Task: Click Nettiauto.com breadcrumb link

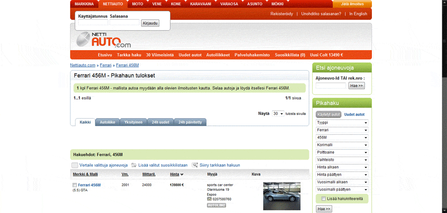Action: [83, 65]
